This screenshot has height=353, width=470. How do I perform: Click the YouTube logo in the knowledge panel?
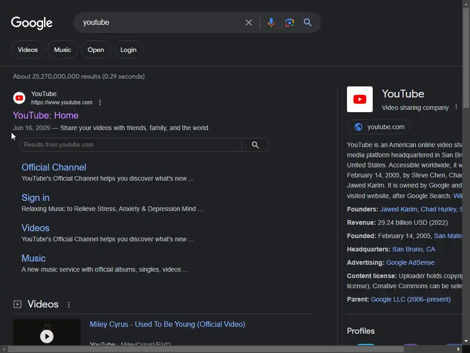click(x=360, y=99)
